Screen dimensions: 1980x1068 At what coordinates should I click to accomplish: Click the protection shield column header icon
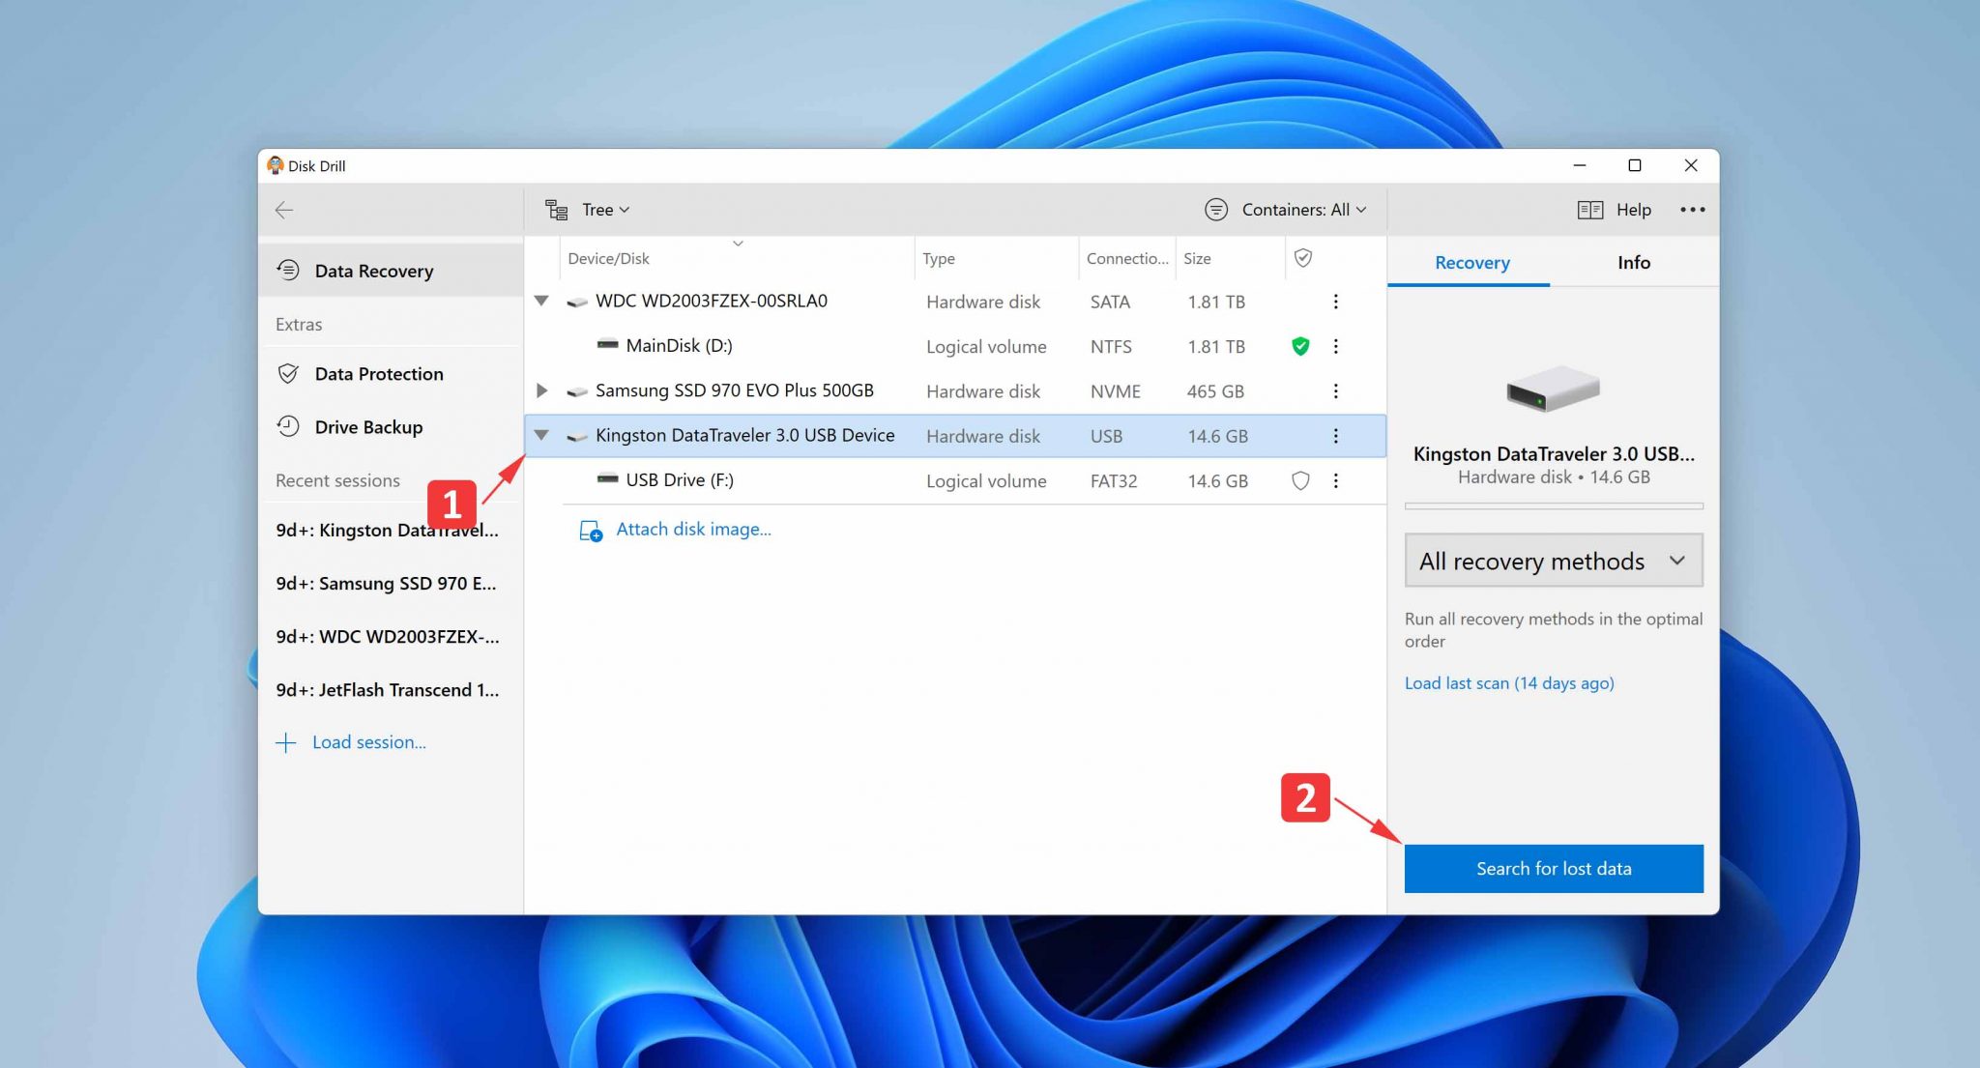1302,258
